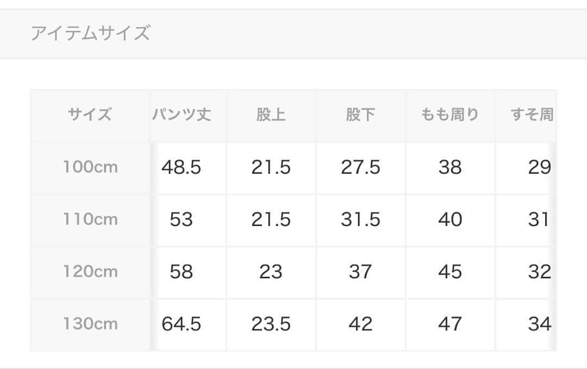This screenshot has width=587, height=369.
Task: Click the パンツ丈 column header
Action: coord(182,115)
